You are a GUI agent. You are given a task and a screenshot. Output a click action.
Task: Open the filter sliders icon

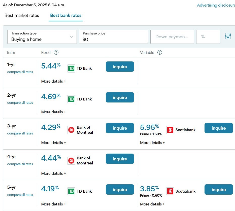(x=228, y=37)
